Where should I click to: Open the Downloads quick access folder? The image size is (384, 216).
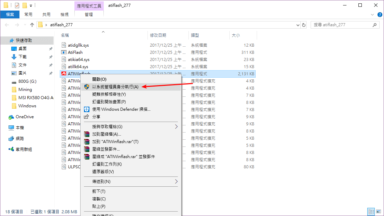[23, 57]
